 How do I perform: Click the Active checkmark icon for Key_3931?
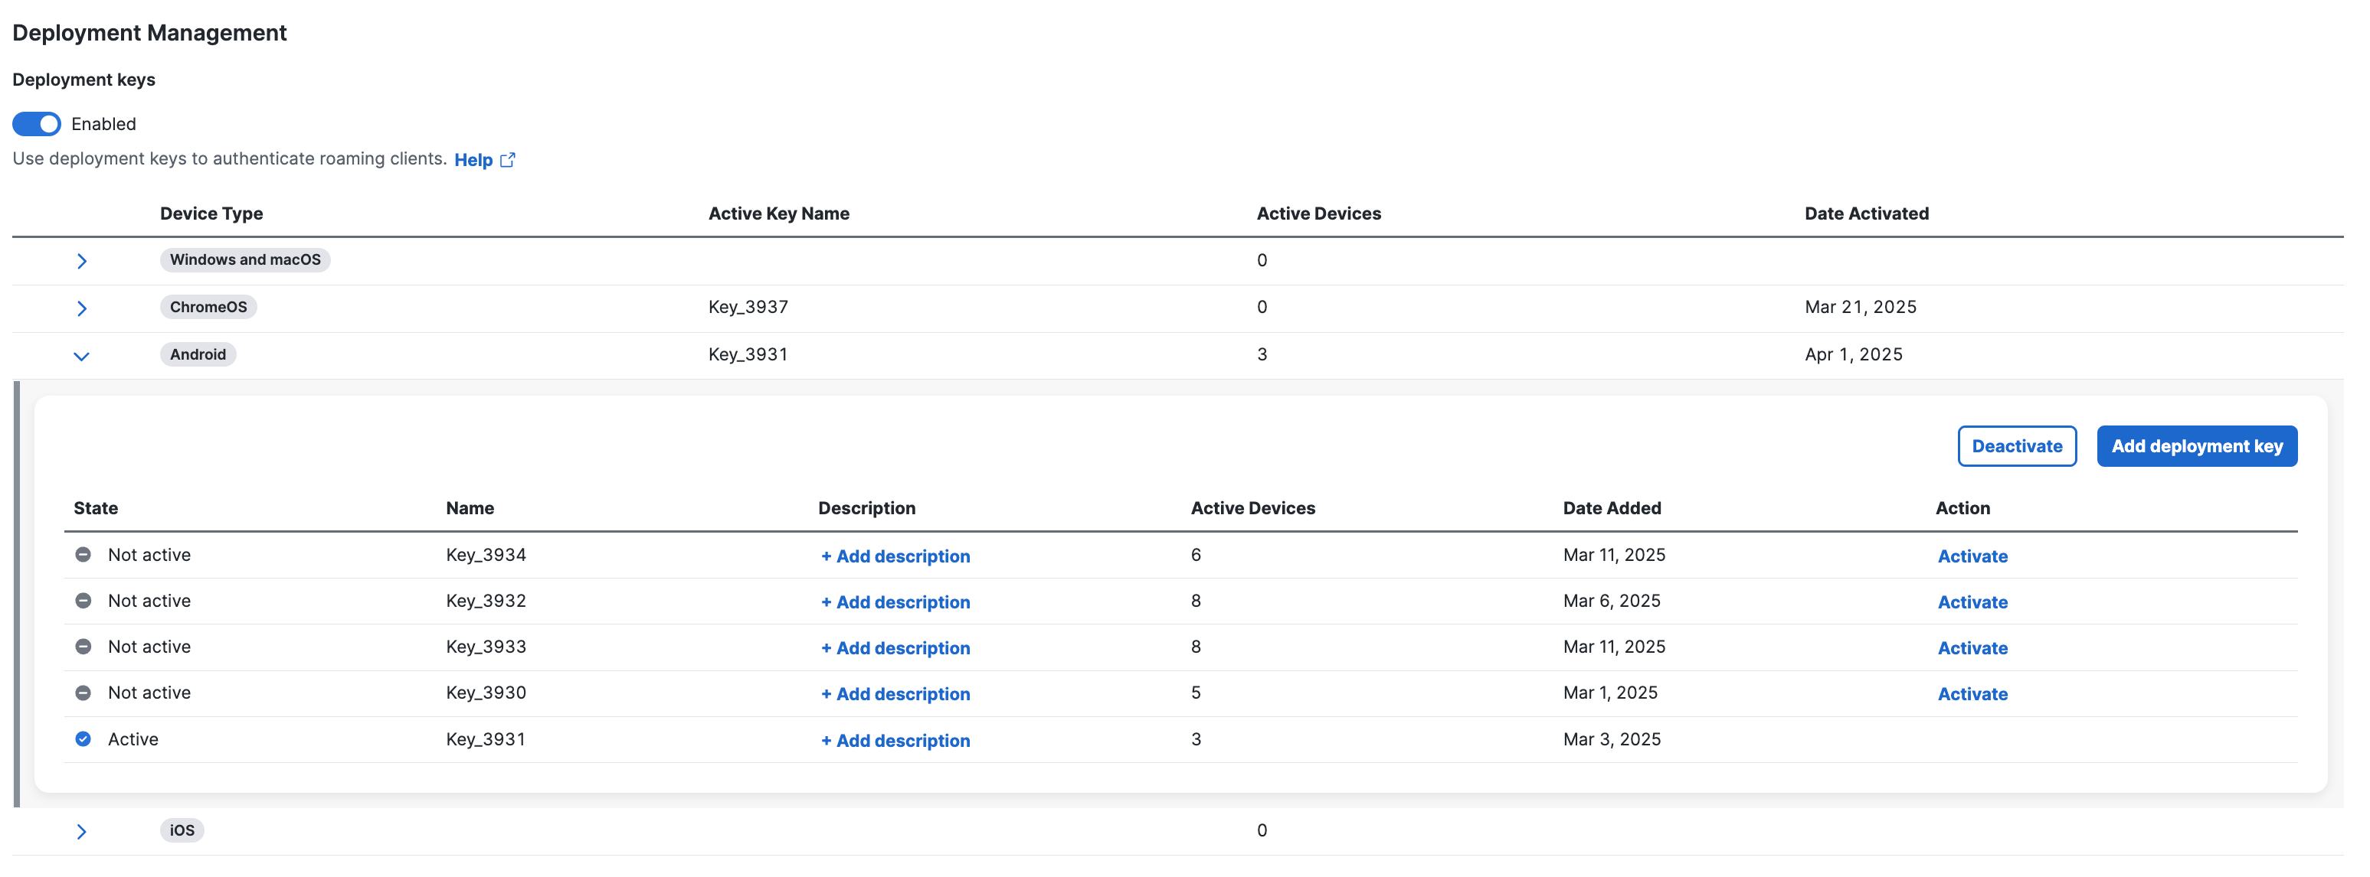click(83, 739)
